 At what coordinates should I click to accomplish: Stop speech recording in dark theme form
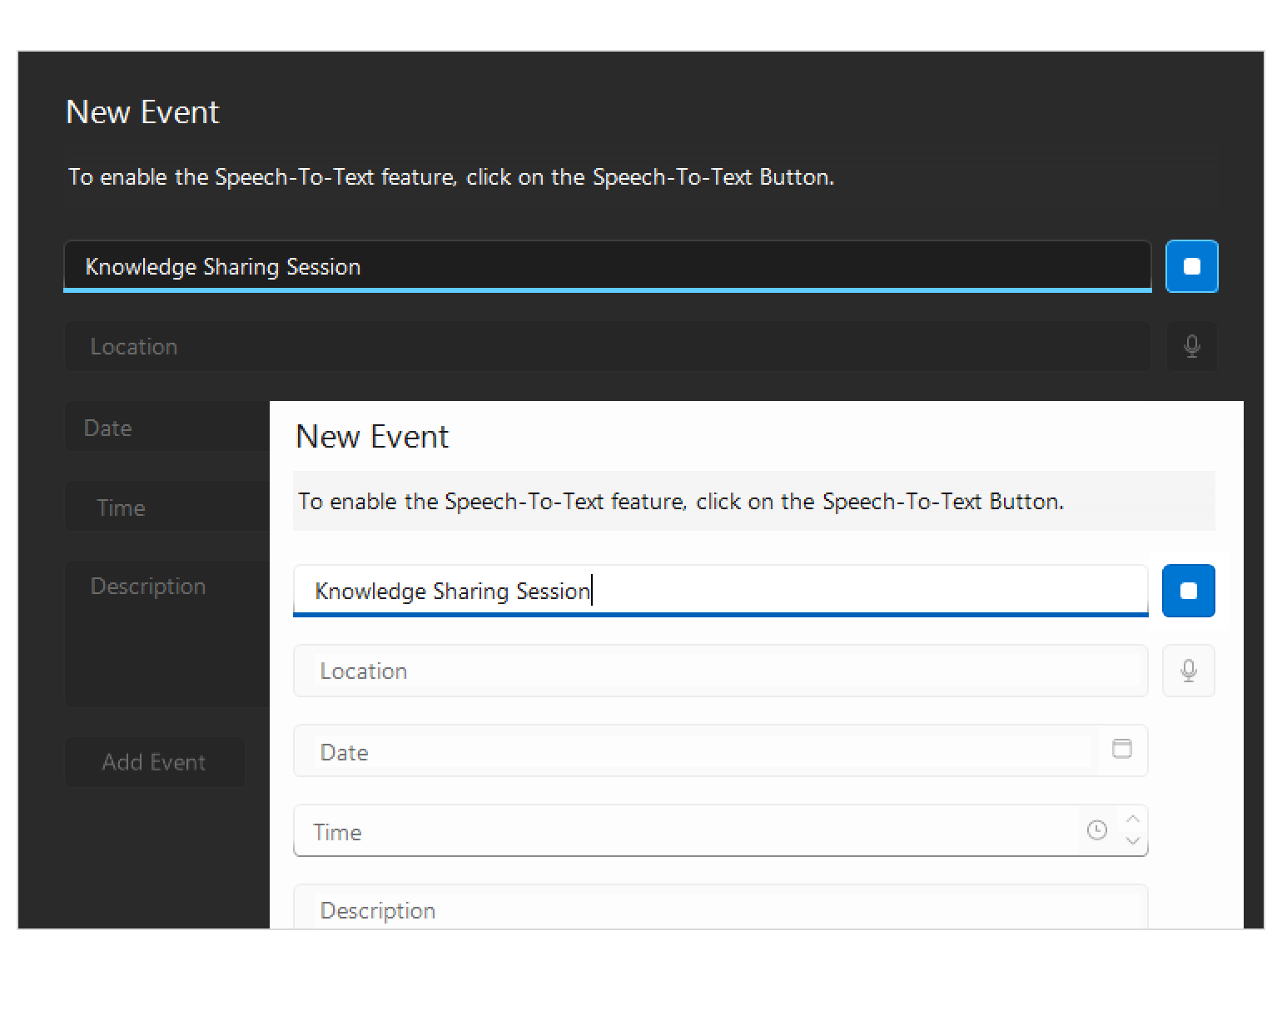pyautogui.click(x=1191, y=266)
